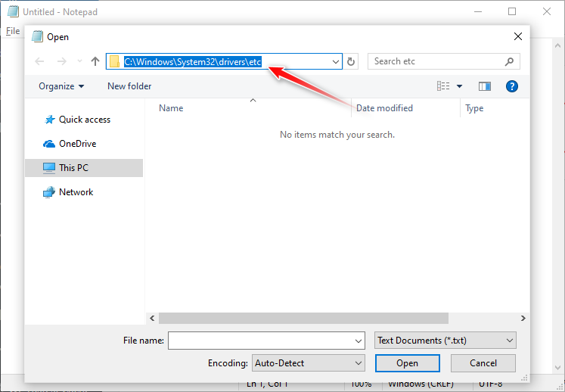
Task: Expand the address bar history dropdown
Action: (335, 61)
